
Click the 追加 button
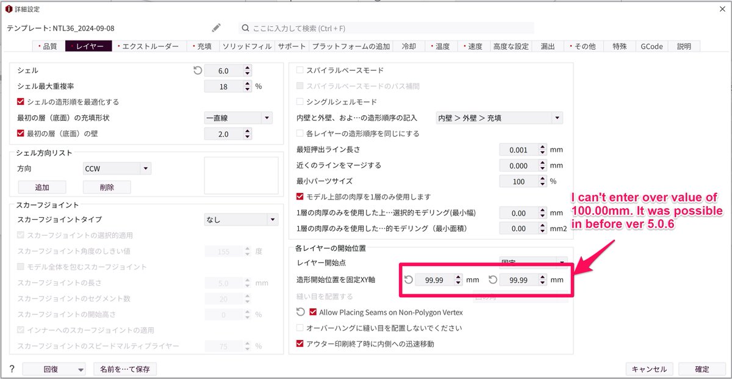point(42,187)
